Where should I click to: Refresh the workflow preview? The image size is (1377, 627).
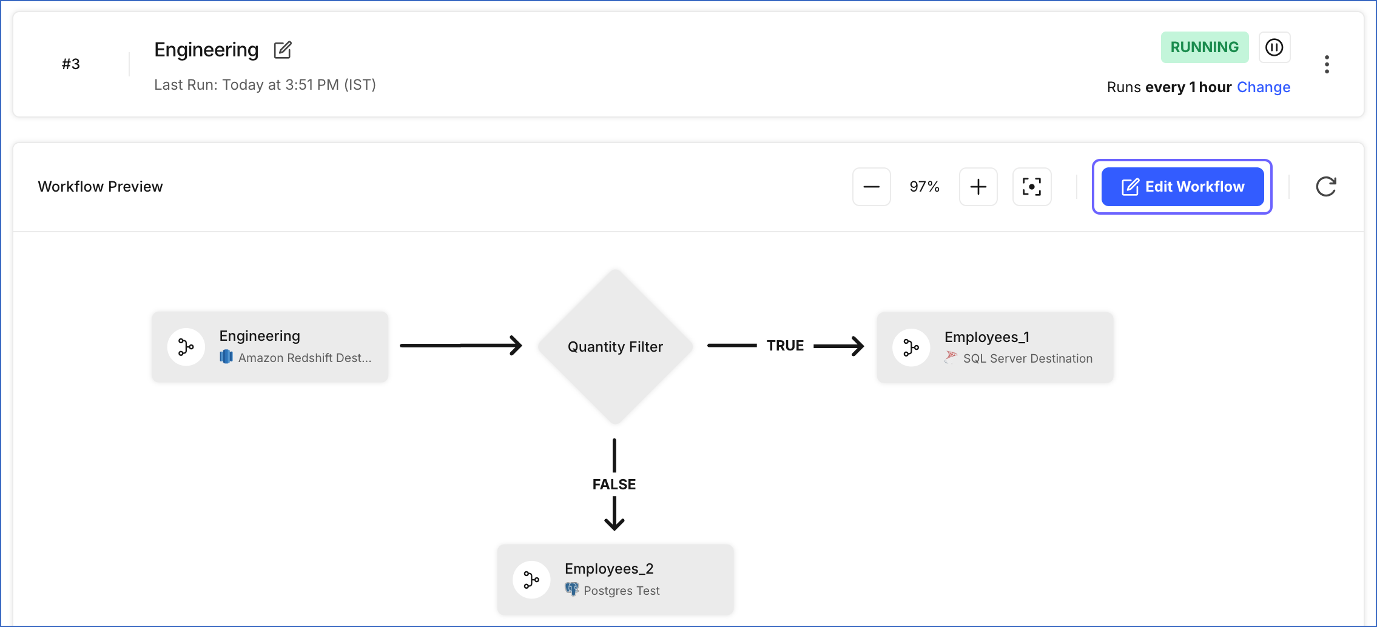click(1326, 186)
